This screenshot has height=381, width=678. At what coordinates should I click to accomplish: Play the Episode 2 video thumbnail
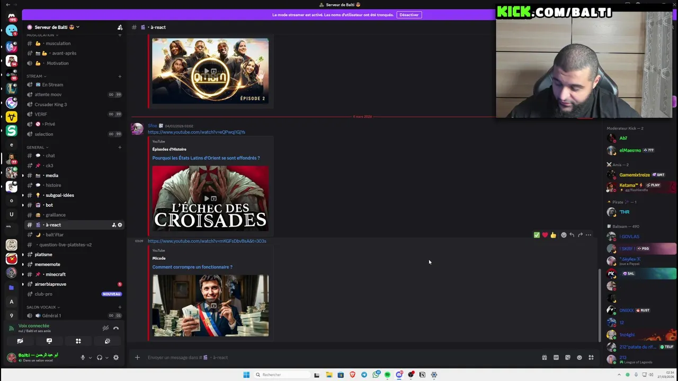[x=210, y=71]
